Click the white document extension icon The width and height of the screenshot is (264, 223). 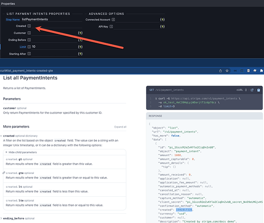point(248,71)
